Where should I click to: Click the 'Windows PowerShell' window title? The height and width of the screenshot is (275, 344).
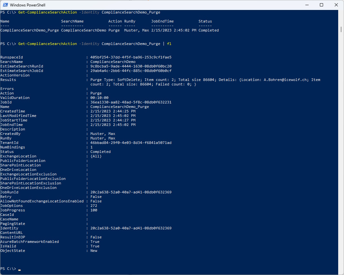point(28,5)
